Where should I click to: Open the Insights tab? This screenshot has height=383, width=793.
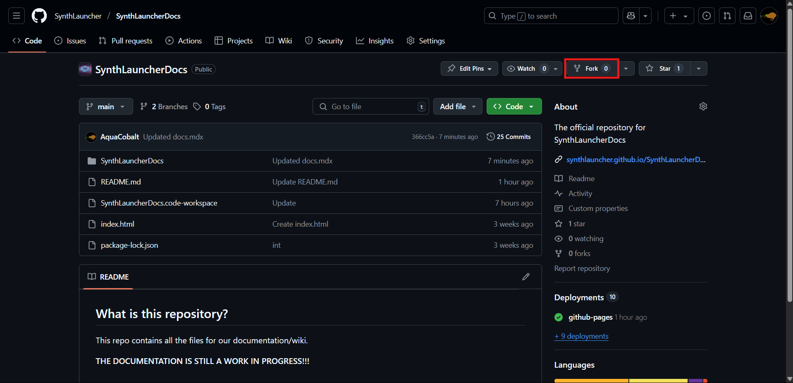[375, 41]
